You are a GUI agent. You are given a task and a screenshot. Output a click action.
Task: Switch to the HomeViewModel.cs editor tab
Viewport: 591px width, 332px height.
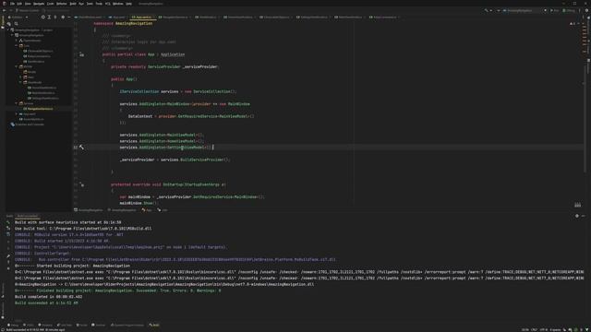point(240,17)
